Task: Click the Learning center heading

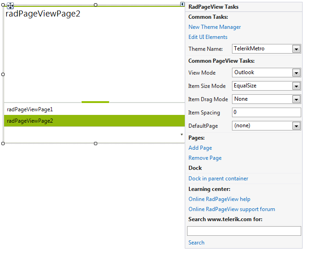Action: click(209, 189)
